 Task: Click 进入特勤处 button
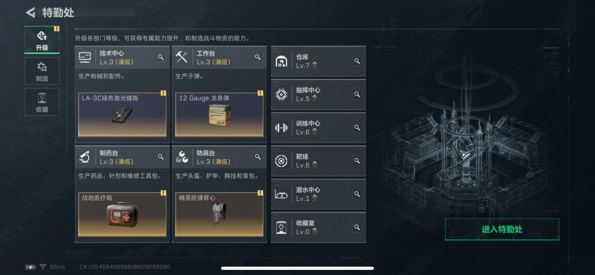point(502,229)
